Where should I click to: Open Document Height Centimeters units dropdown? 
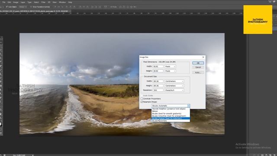[174, 86]
